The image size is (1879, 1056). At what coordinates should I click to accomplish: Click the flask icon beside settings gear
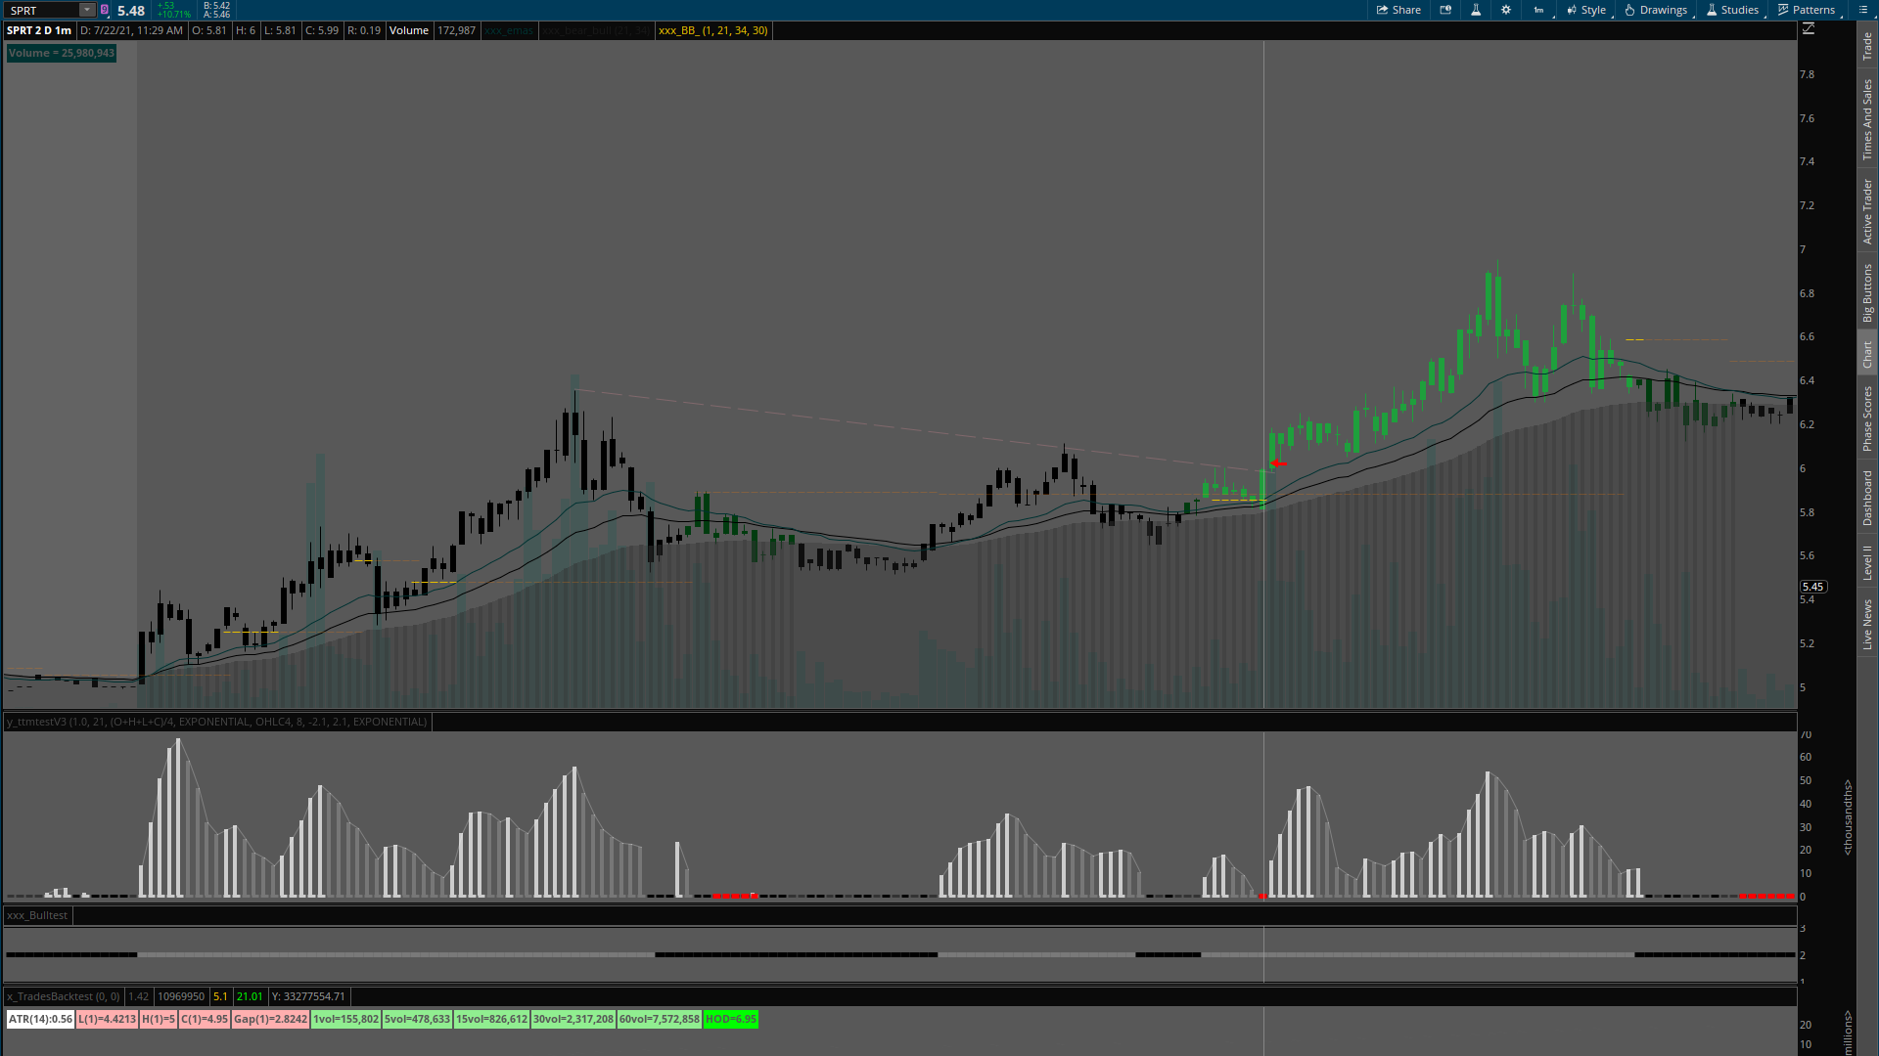click(1476, 10)
